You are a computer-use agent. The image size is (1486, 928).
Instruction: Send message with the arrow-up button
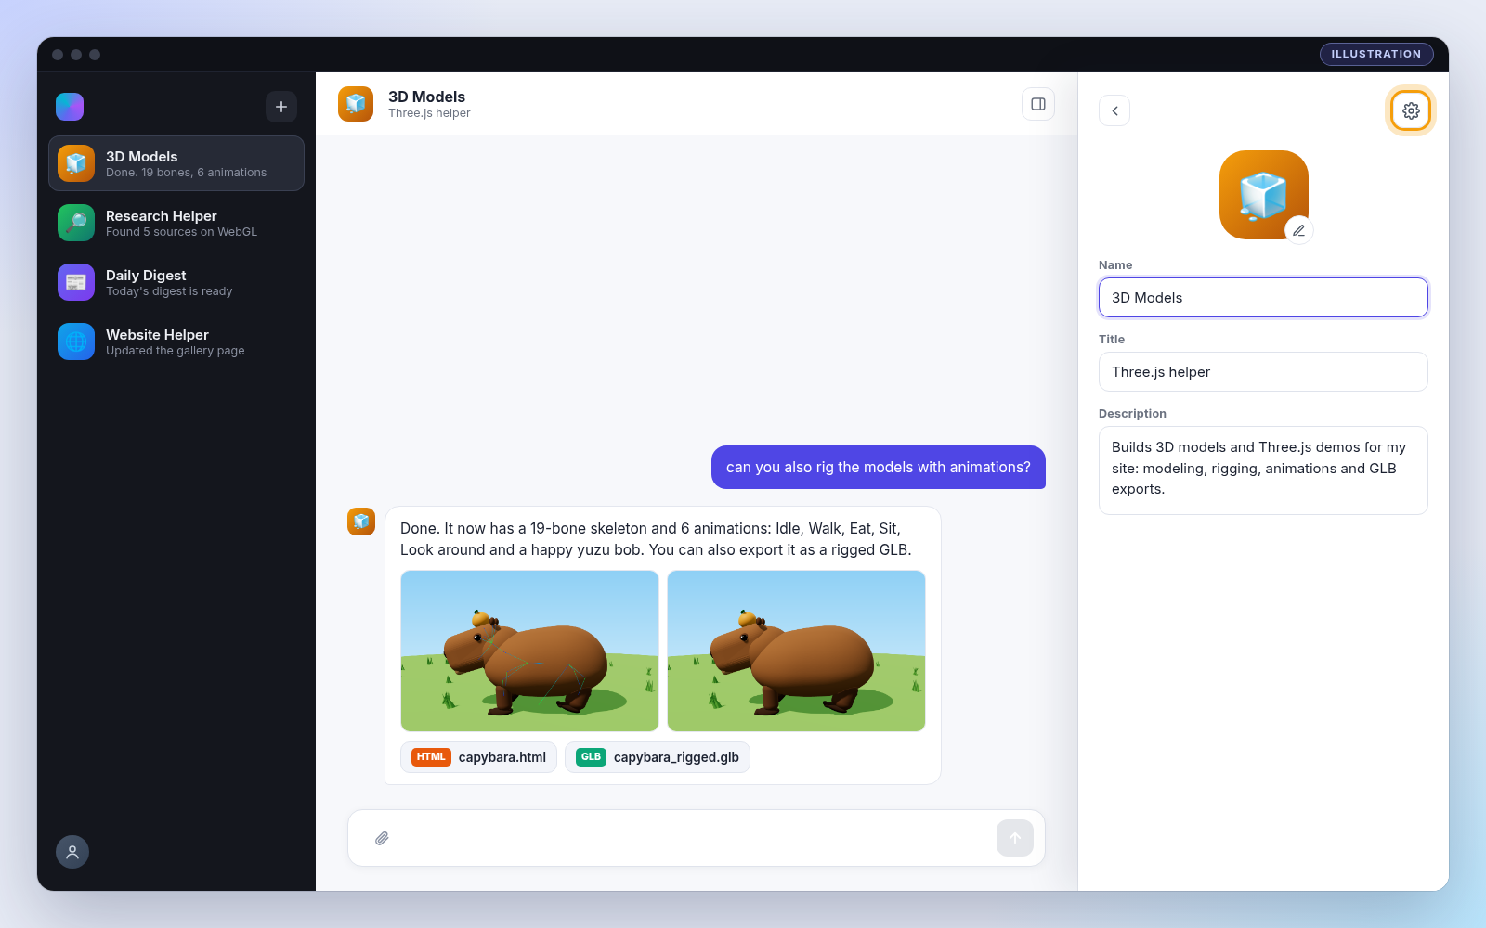[x=1015, y=838]
